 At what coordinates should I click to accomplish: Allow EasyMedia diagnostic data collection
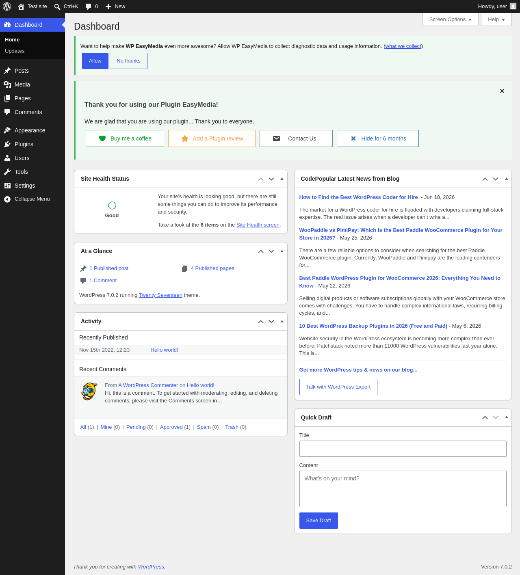[x=95, y=61]
